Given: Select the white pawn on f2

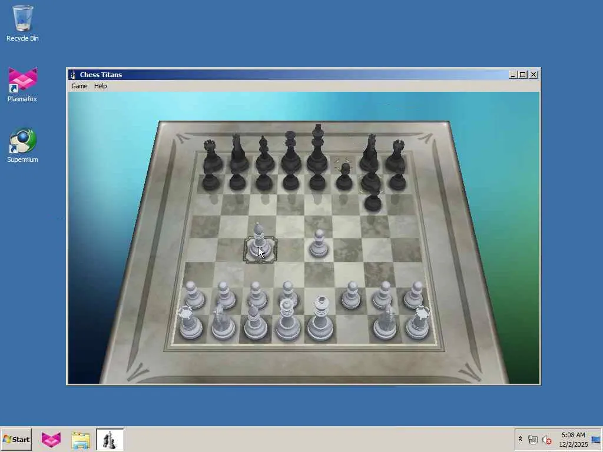Looking at the screenshot, I should 351,295.
